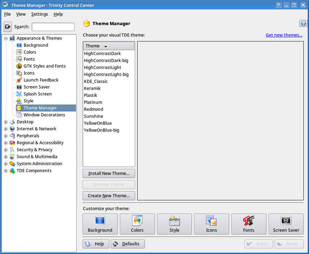Follow the 'Get new themes...' link
Image resolution: width=309 pixels, height=254 pixels.
click(x=284, y=35)
